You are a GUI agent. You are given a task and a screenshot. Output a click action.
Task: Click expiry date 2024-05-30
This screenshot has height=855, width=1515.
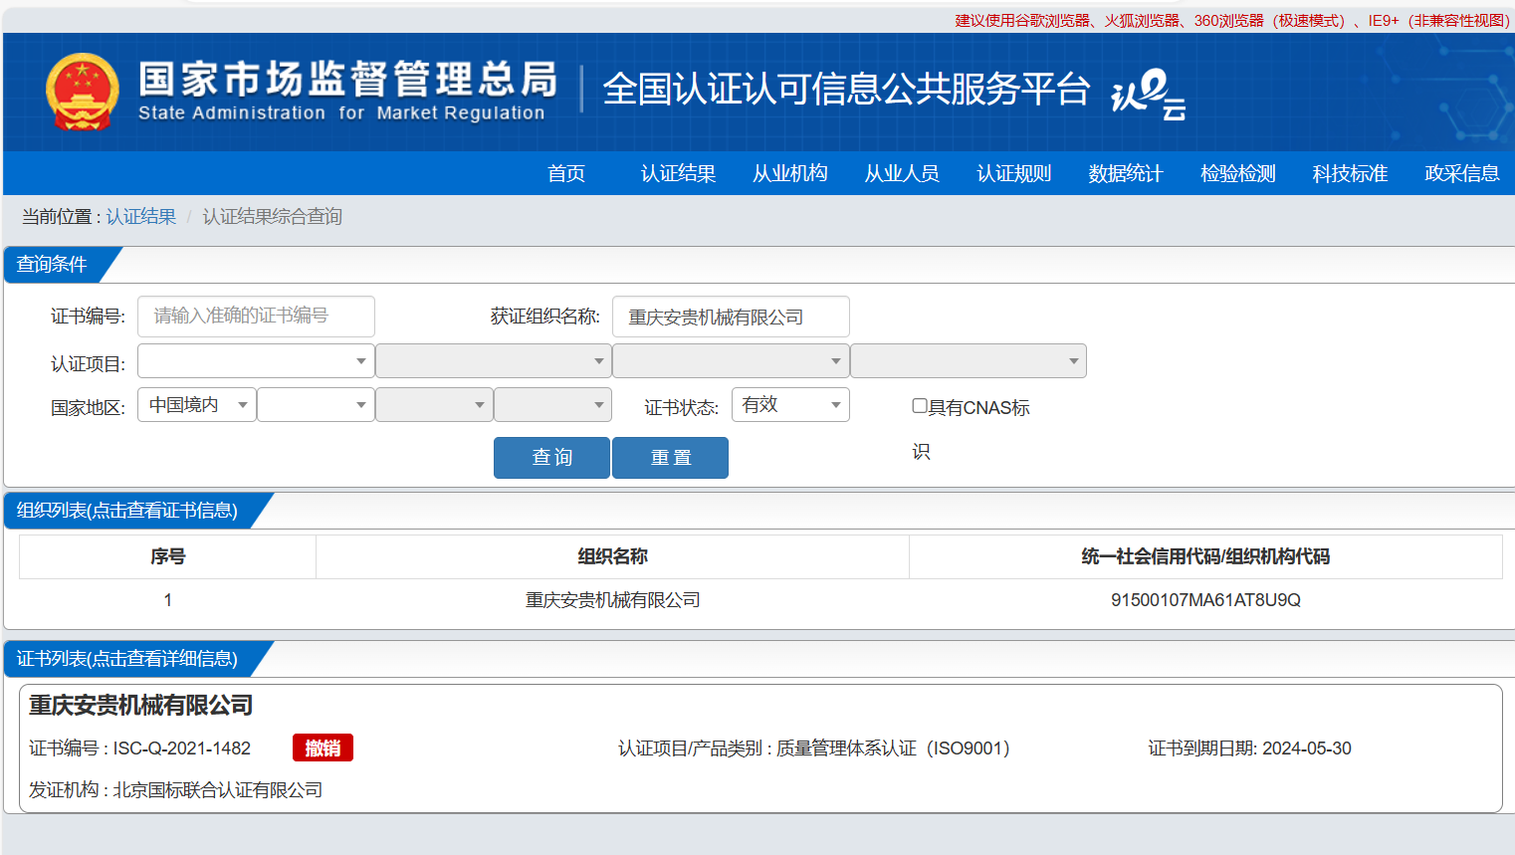click(1306, 748)
